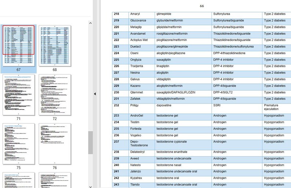The image size is (291, 188).
Task: Open page 76 thumbnail
Action: (x=55, y=144)
